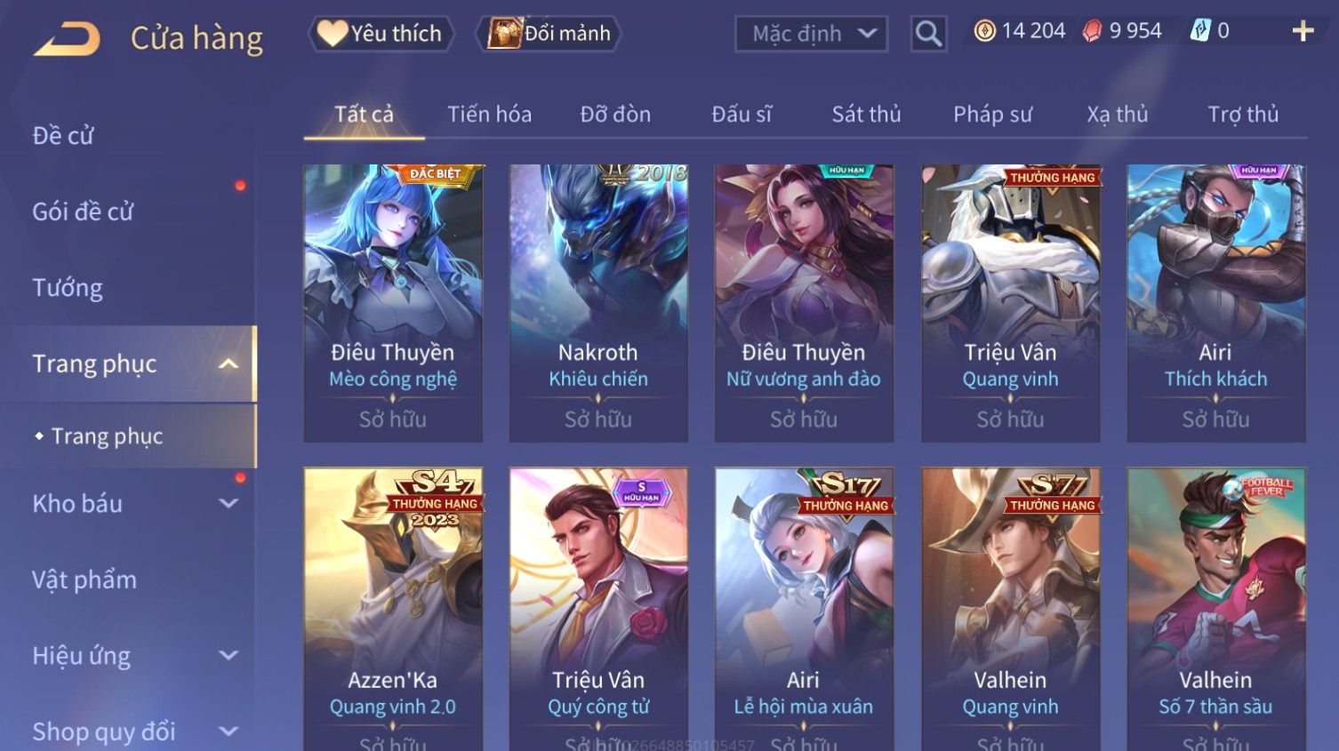Tap the plus icon to add currency
Viewport: 1339px width, 751px height.
[1303, 31]
